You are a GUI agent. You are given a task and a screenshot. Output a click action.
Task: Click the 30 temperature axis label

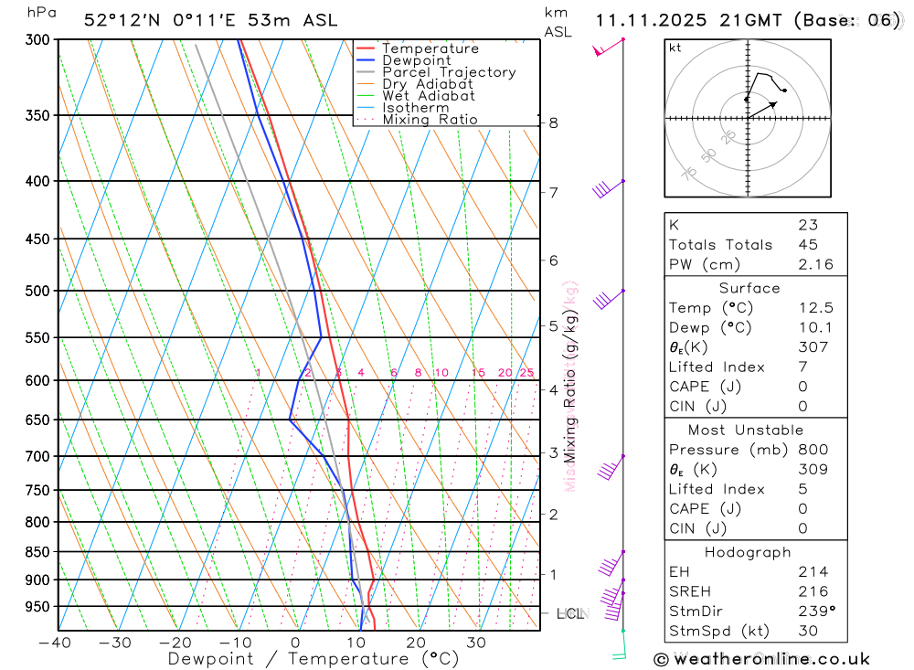[x=476, y=643]
